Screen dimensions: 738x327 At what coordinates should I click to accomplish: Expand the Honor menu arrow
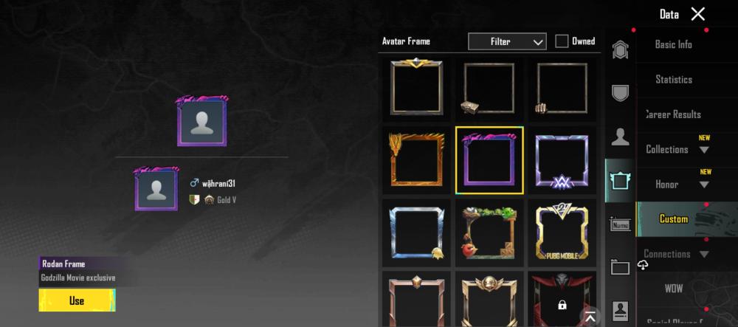point(703,185)
